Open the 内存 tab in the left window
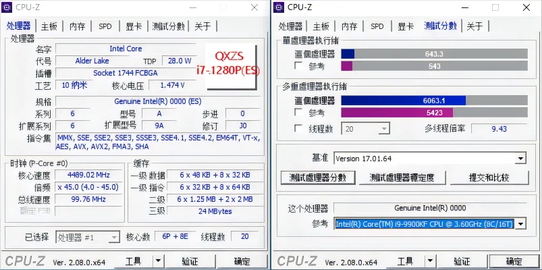 [77, 26]
